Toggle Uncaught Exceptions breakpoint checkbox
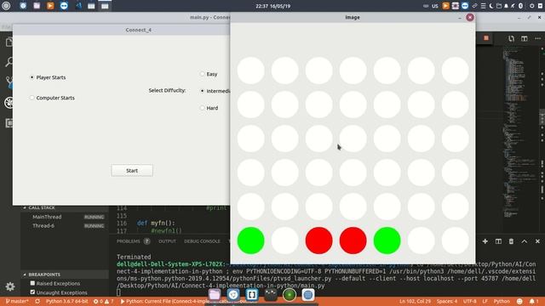 pos(32,292)
